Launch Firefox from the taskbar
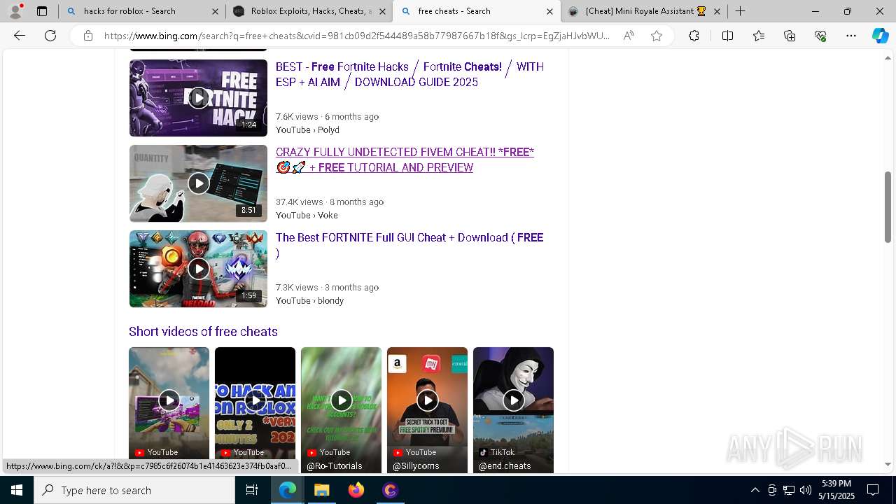 point(356,490)
